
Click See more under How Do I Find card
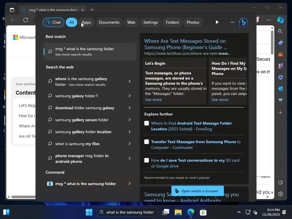point(220,100)
